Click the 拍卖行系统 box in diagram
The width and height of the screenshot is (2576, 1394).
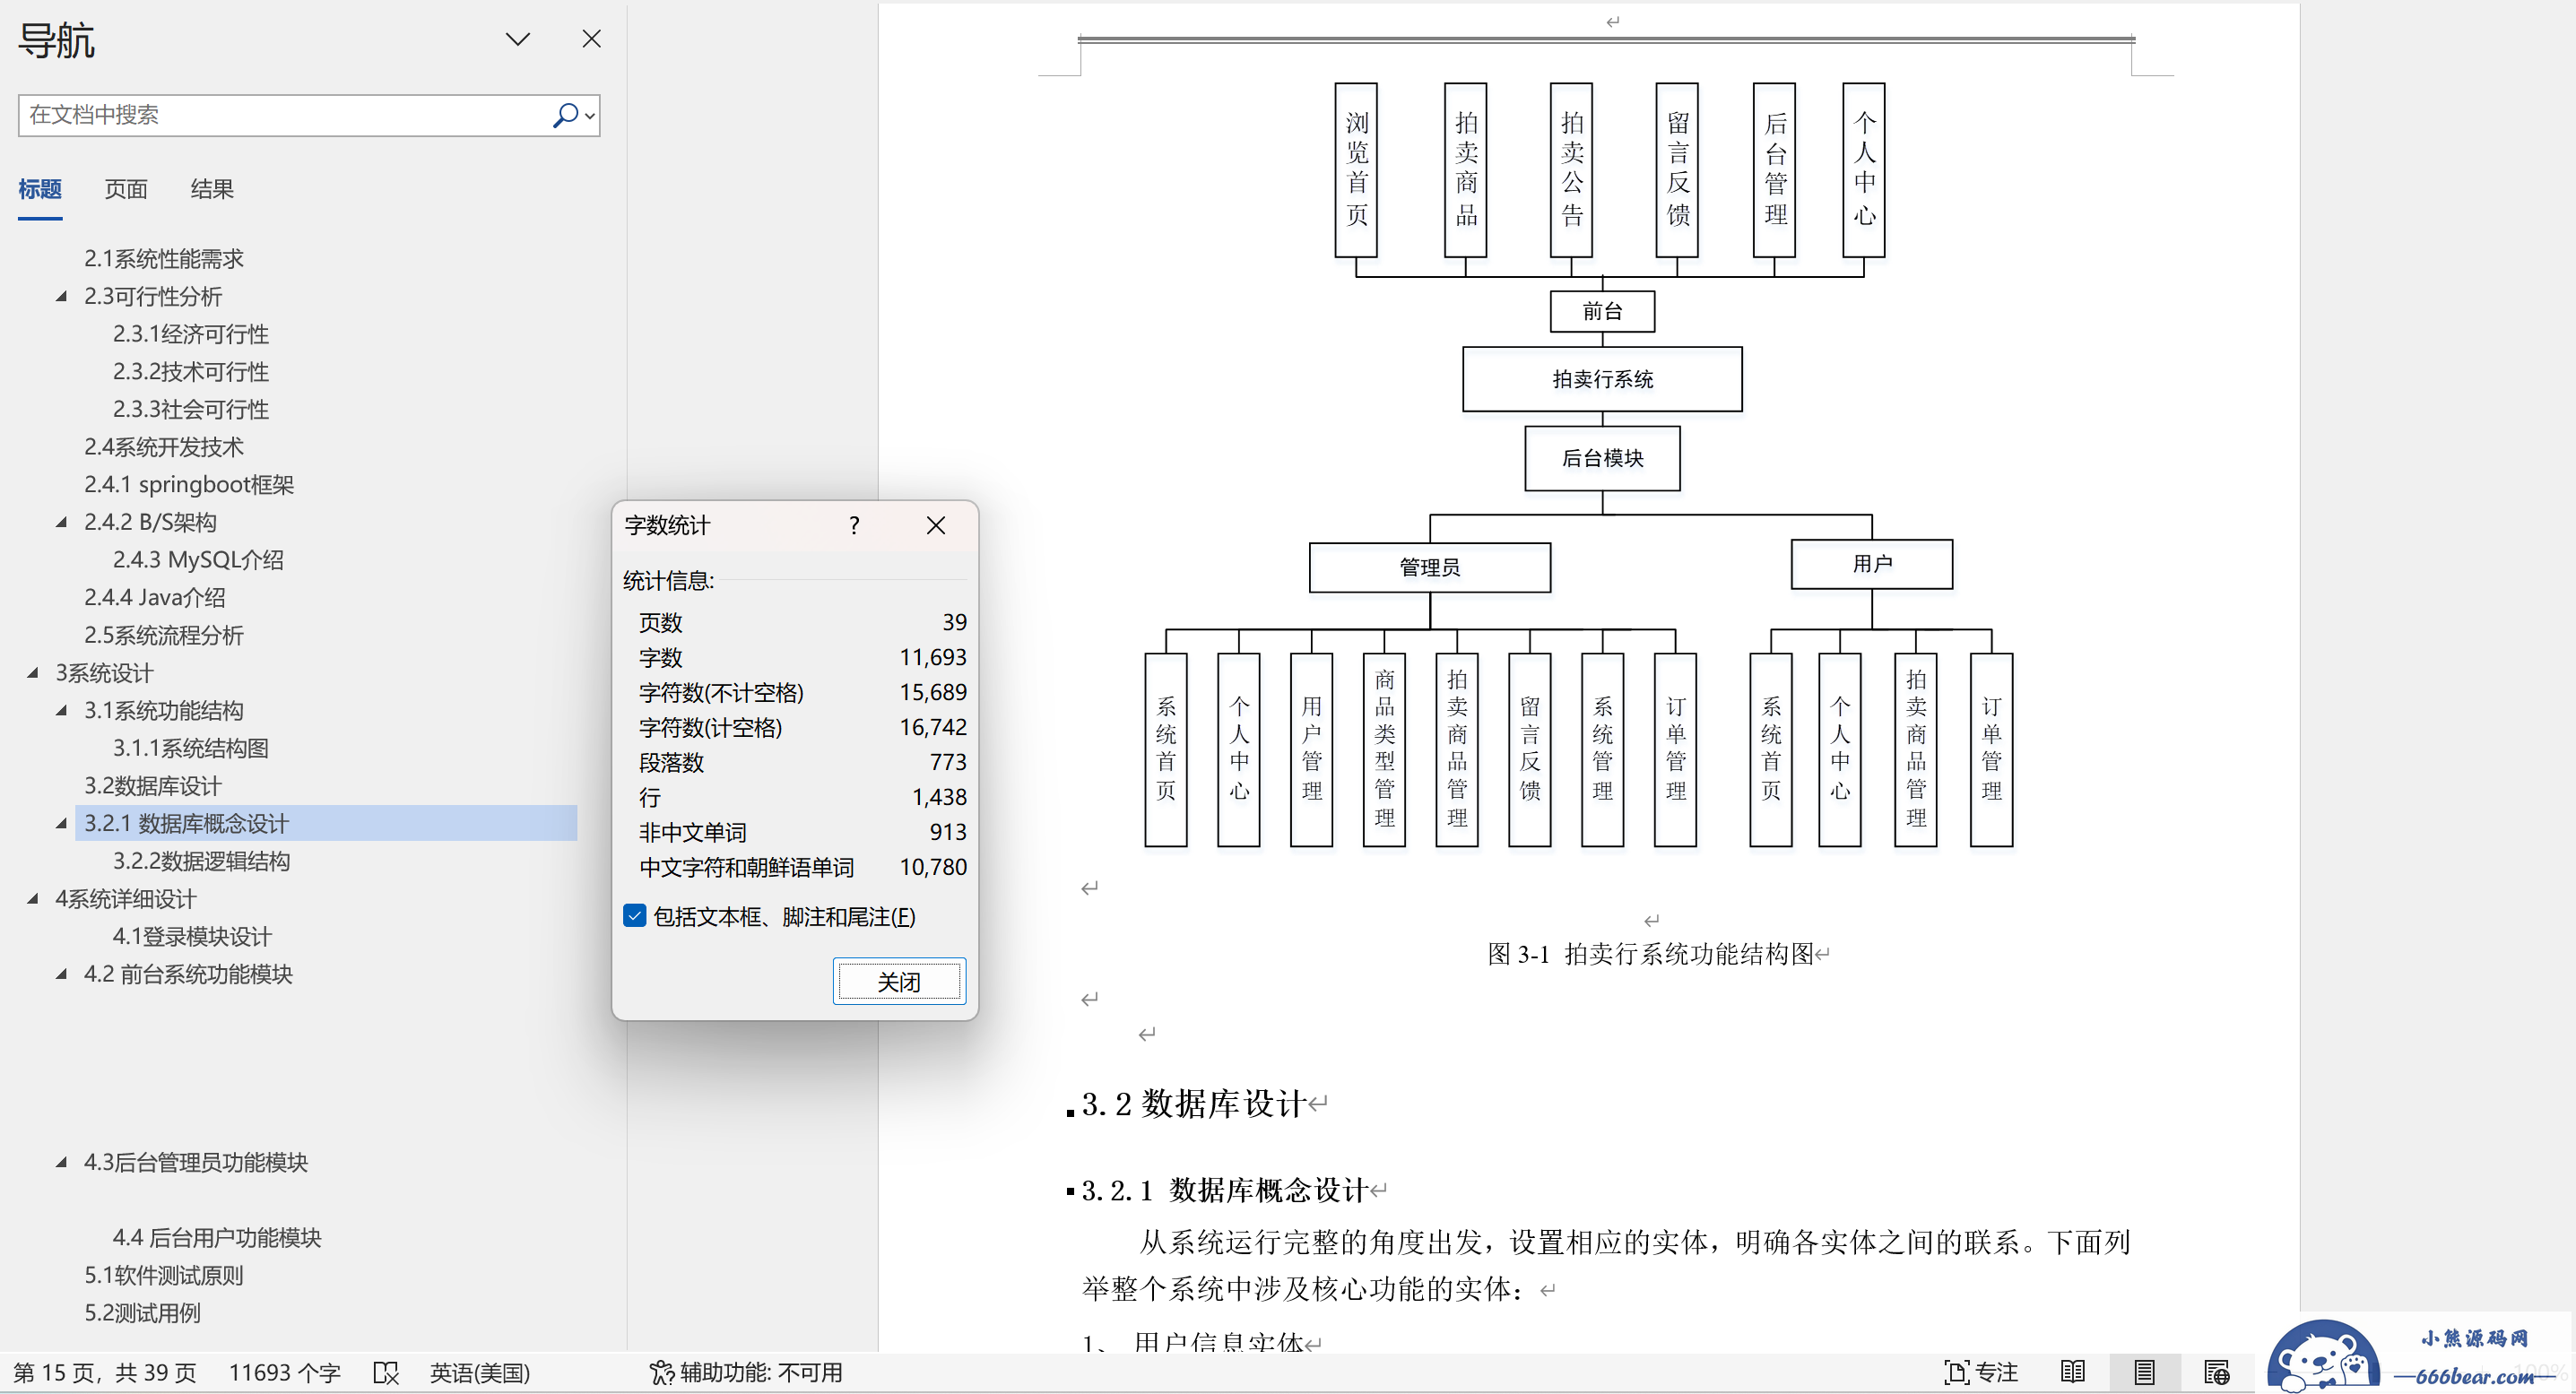pyautogui.click(x=1602, y=379)
